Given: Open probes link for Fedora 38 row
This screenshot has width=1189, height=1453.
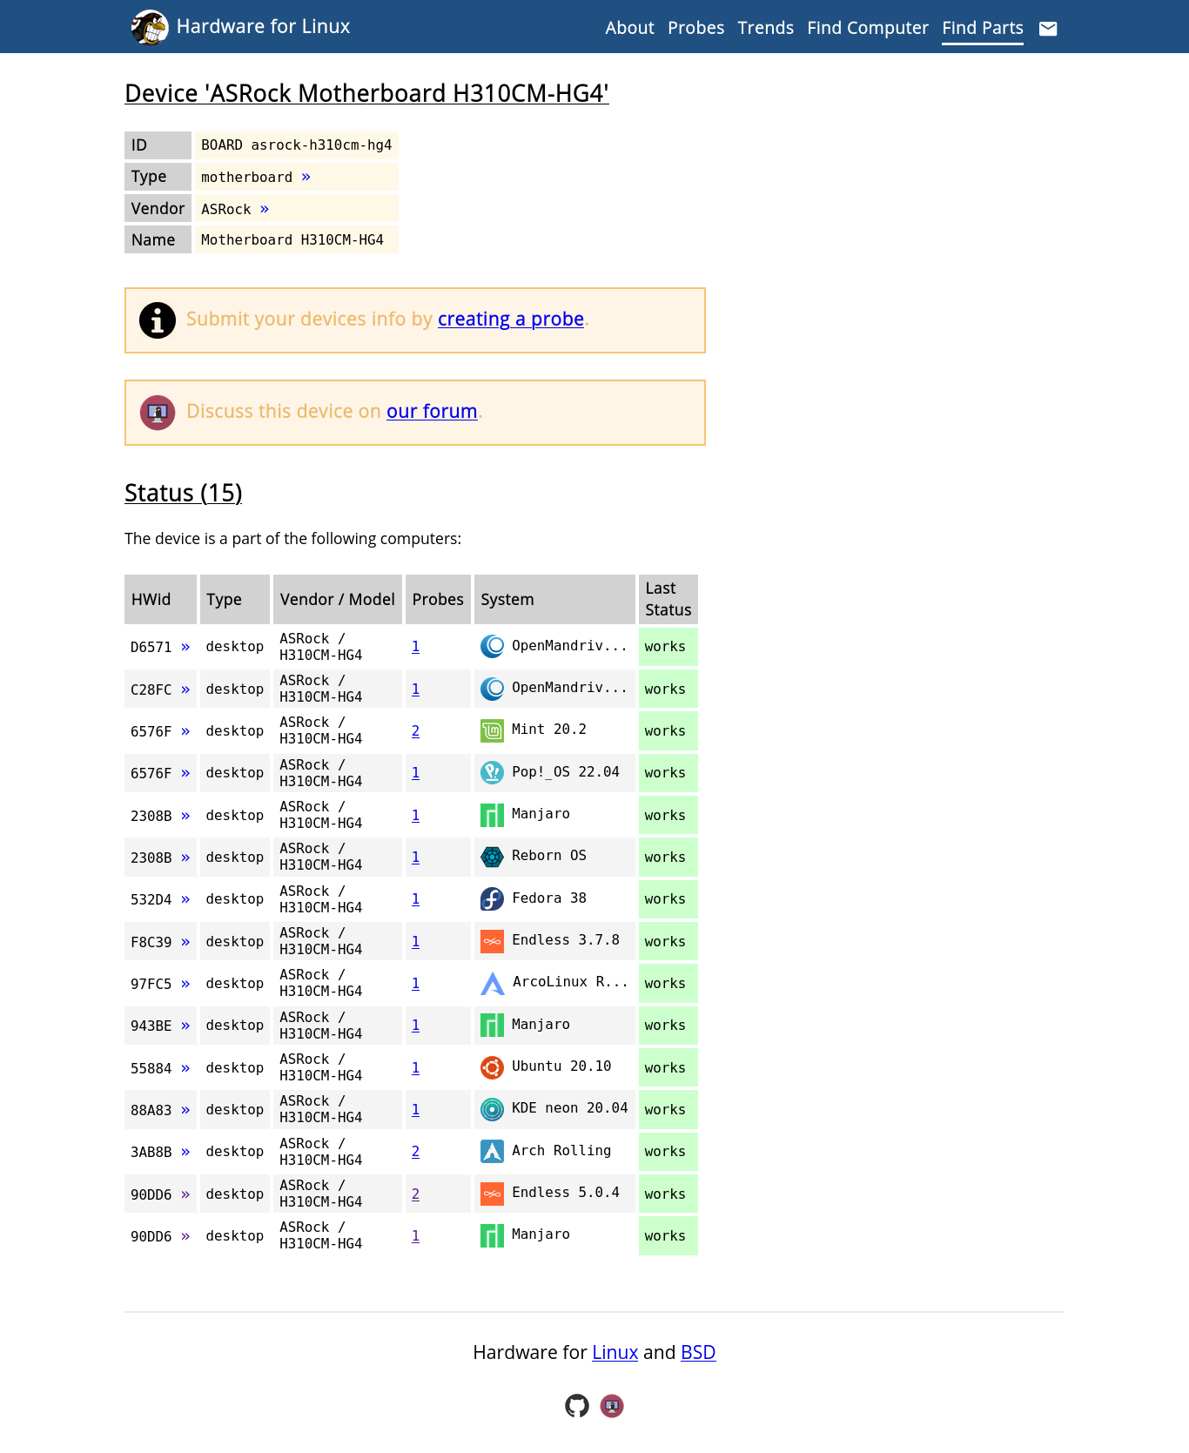Looking at the screenshot, I should (x=415, y=899).
